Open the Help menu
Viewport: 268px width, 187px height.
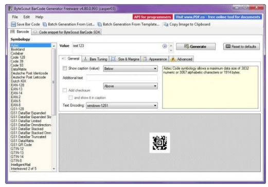pyautogui.click(x=39, y=17)
